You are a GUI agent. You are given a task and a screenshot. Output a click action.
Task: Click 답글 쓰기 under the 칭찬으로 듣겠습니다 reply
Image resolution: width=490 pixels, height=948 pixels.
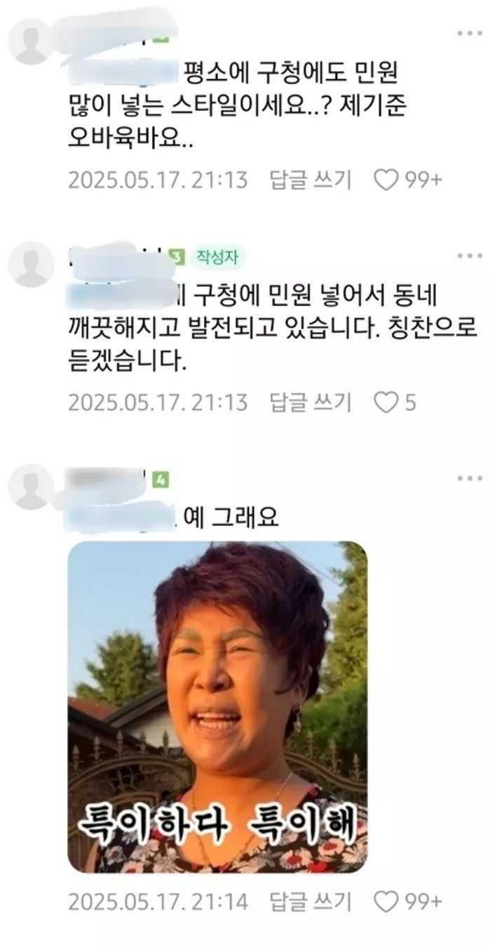point(310,402)
